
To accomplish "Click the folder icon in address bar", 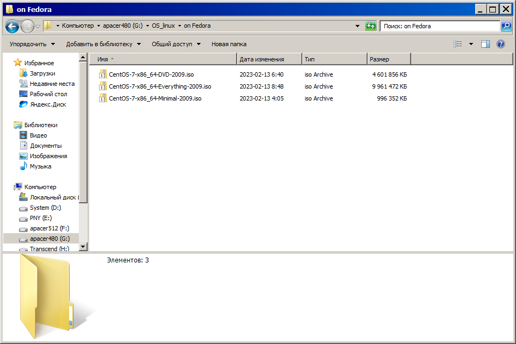I will coord(48,26).
